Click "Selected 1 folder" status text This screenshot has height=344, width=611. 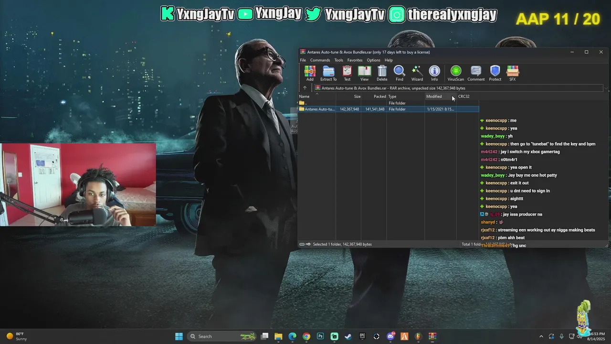click(x=342, y=244)
